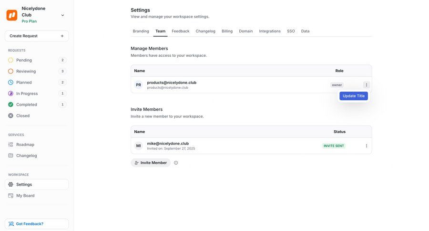The image size is (429, 231).
Task: Click the Planned clock icon
Action: 11,82
